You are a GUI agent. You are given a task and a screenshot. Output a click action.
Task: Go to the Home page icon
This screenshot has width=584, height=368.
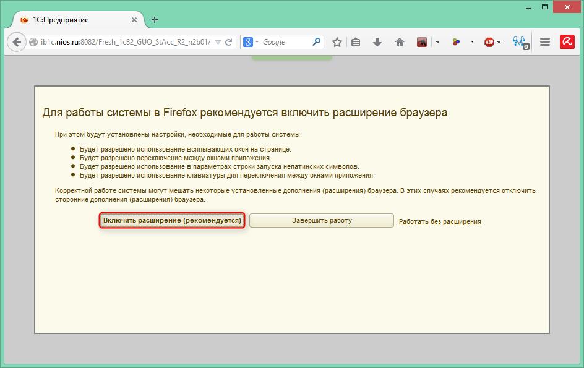[399, 42]
